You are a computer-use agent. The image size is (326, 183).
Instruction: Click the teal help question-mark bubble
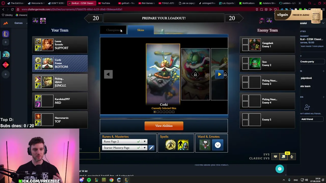pos(280,169)
